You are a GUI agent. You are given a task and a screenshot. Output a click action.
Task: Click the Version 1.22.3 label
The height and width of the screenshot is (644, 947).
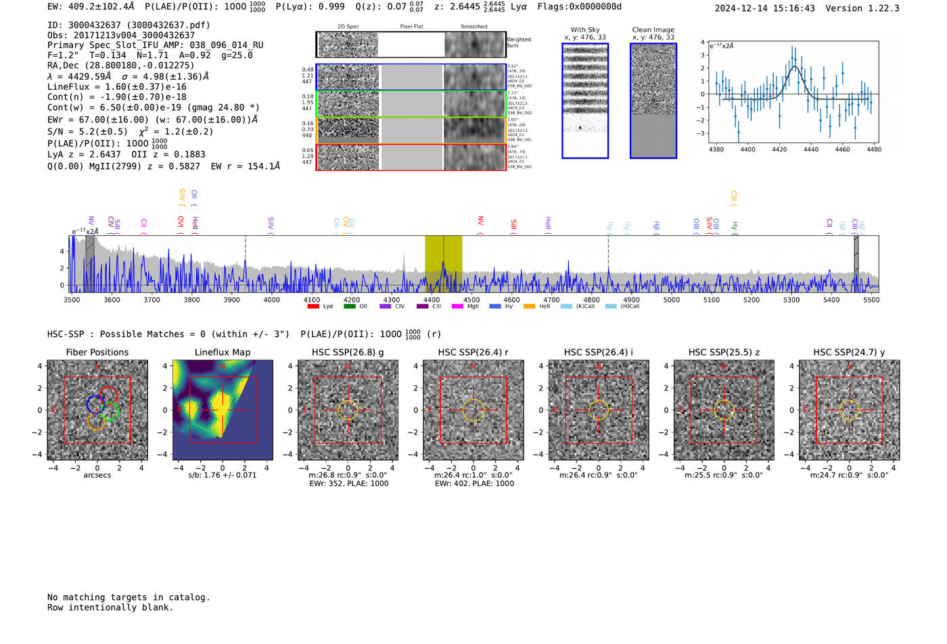click(862, 8)
